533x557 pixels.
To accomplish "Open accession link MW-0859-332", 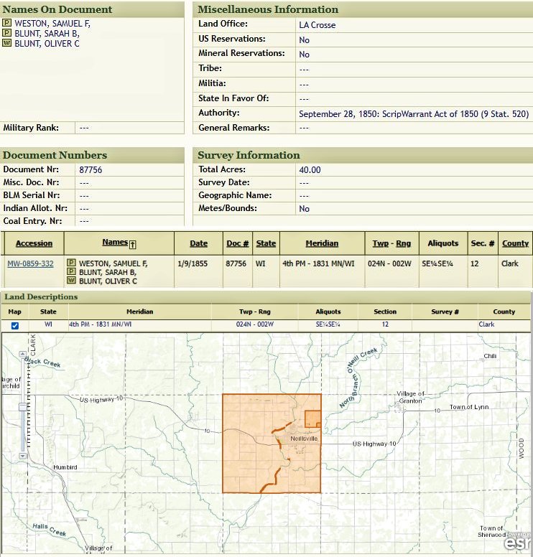I will click(x=30, y=263).
